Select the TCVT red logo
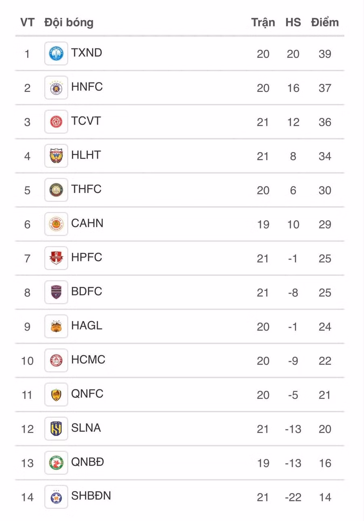 56,122
